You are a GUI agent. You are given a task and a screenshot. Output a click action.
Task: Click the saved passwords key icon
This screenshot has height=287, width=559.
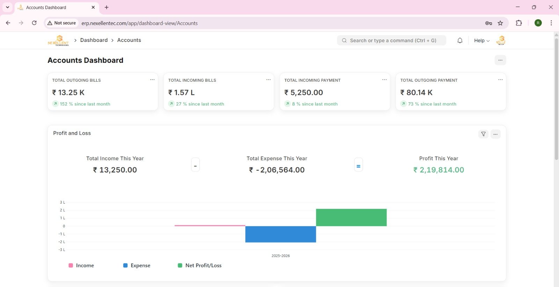pos(488,23)
